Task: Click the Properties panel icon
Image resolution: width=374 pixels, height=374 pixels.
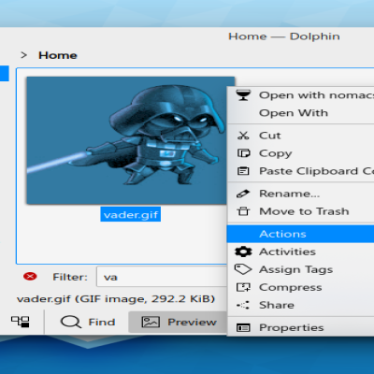Action: 243,327
